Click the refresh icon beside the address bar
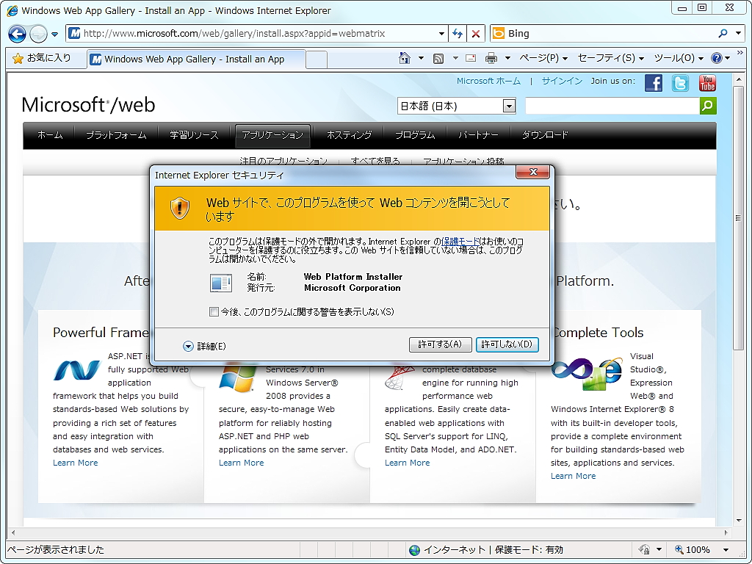 pos(458,34)
